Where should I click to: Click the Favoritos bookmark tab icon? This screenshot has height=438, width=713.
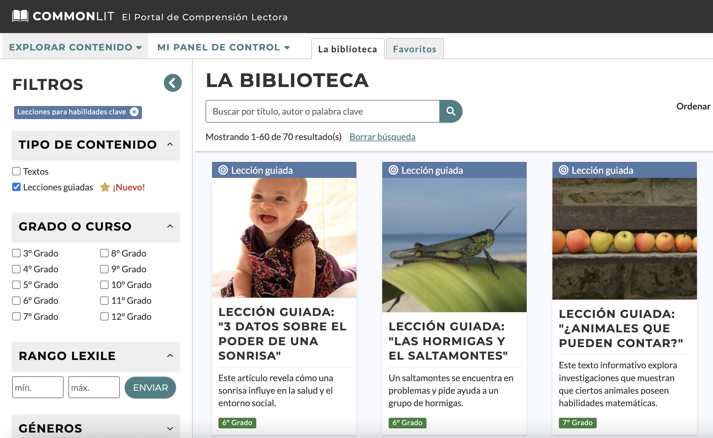(415, 49)
